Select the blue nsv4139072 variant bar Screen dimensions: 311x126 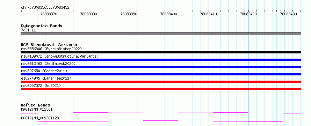tap(161, 60)
